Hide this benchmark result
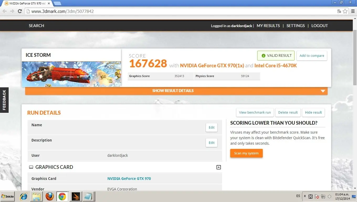 tap(313, 113)
